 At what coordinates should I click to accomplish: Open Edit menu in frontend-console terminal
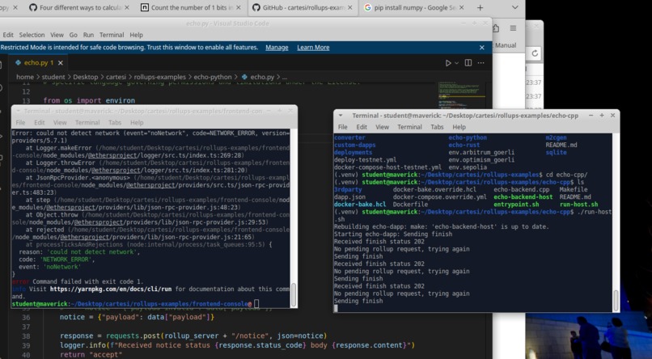pyautogui.click(x=39, y=123)
